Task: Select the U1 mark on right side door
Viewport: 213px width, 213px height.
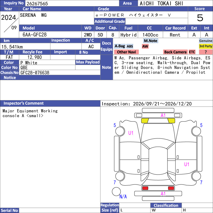Action: click(x=187, y=164)
